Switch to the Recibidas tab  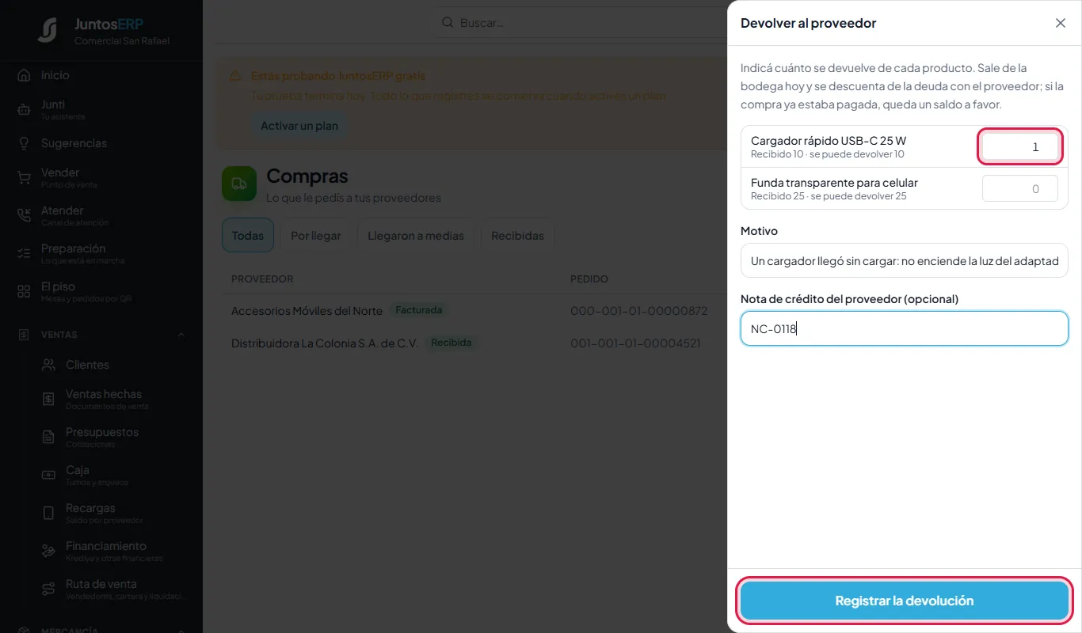(517, 236)
